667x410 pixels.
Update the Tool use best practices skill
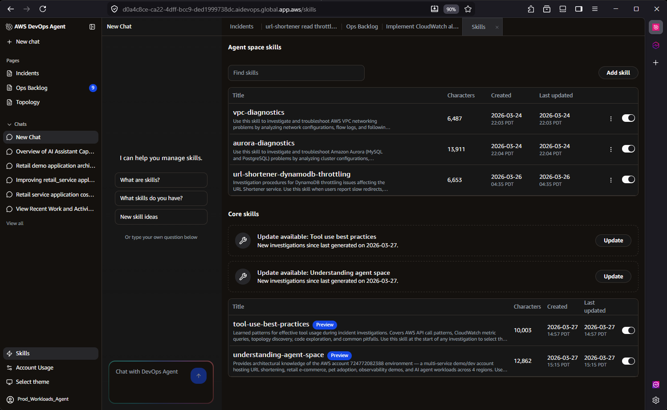point(613,240)
